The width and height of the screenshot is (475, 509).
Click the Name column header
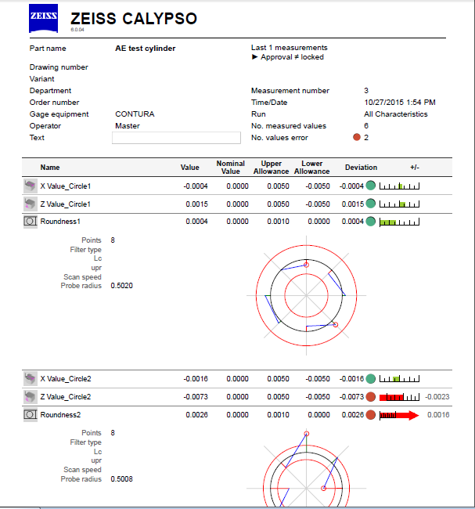[x=50, y=168]
